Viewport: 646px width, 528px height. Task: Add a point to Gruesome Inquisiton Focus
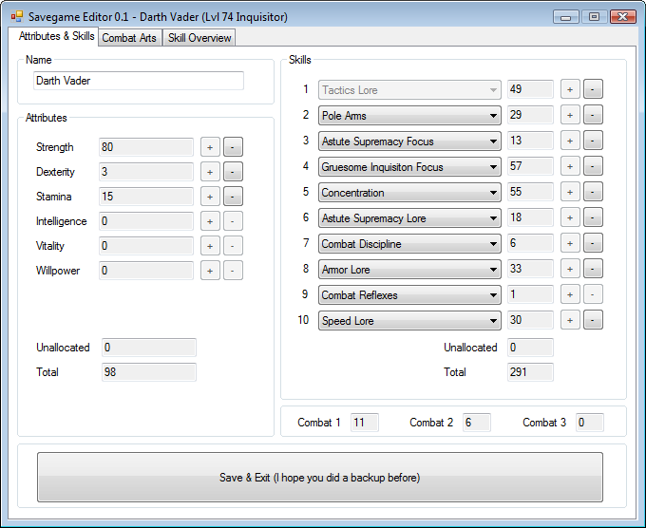(x=570, y=166)
